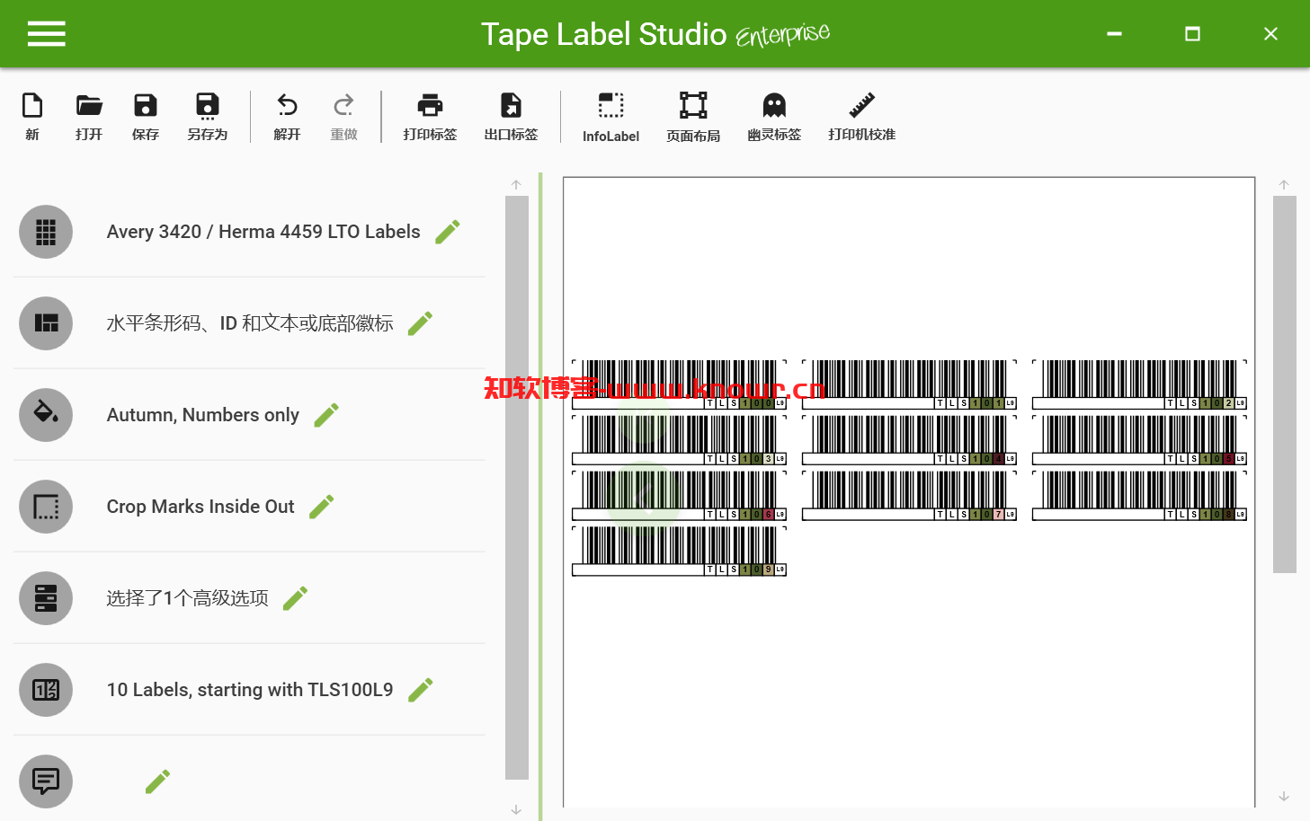Select barcode label TLS107 in preview
The width and height of the screenshot is (1310, 821).
(x=909, y=496)
